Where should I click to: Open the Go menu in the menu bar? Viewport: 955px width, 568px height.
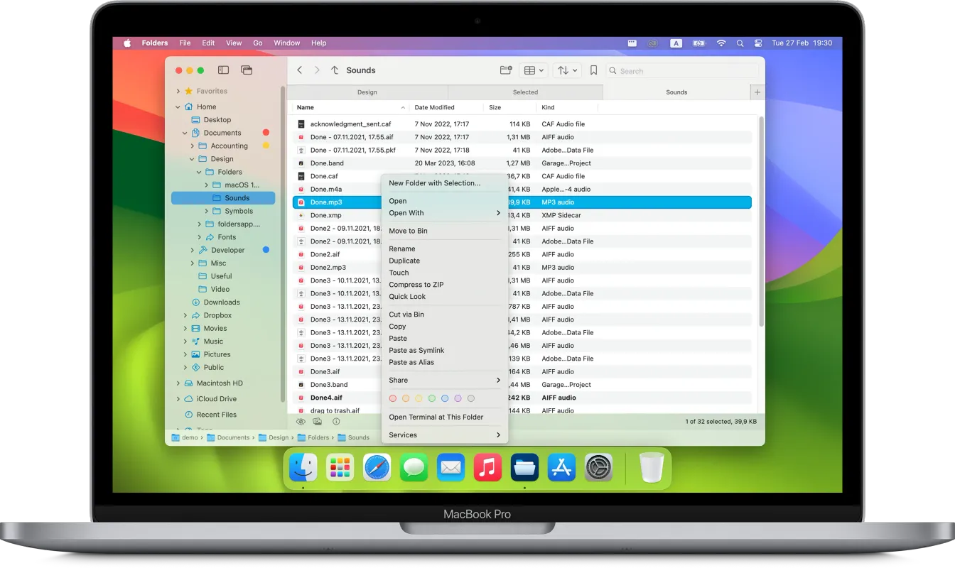[x=258, y=43]
